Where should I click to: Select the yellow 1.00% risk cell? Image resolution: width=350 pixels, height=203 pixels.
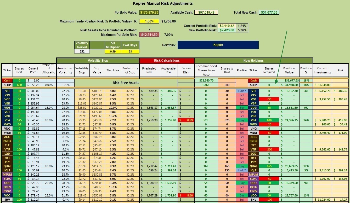(x=149, y=21)
